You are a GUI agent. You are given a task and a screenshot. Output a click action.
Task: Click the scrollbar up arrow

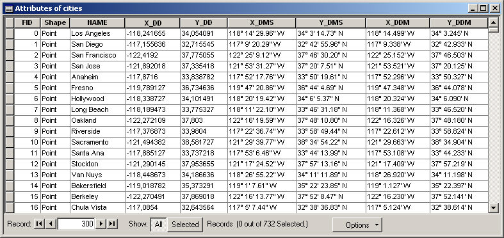click(x=493, y=22)
